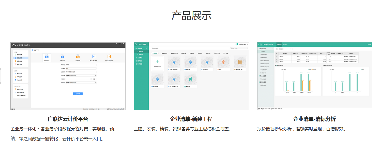Switch to the 精装修工程 tab
Image resolution: width=381 pixels, height=154 pixels.
click(x=165, y=53)
